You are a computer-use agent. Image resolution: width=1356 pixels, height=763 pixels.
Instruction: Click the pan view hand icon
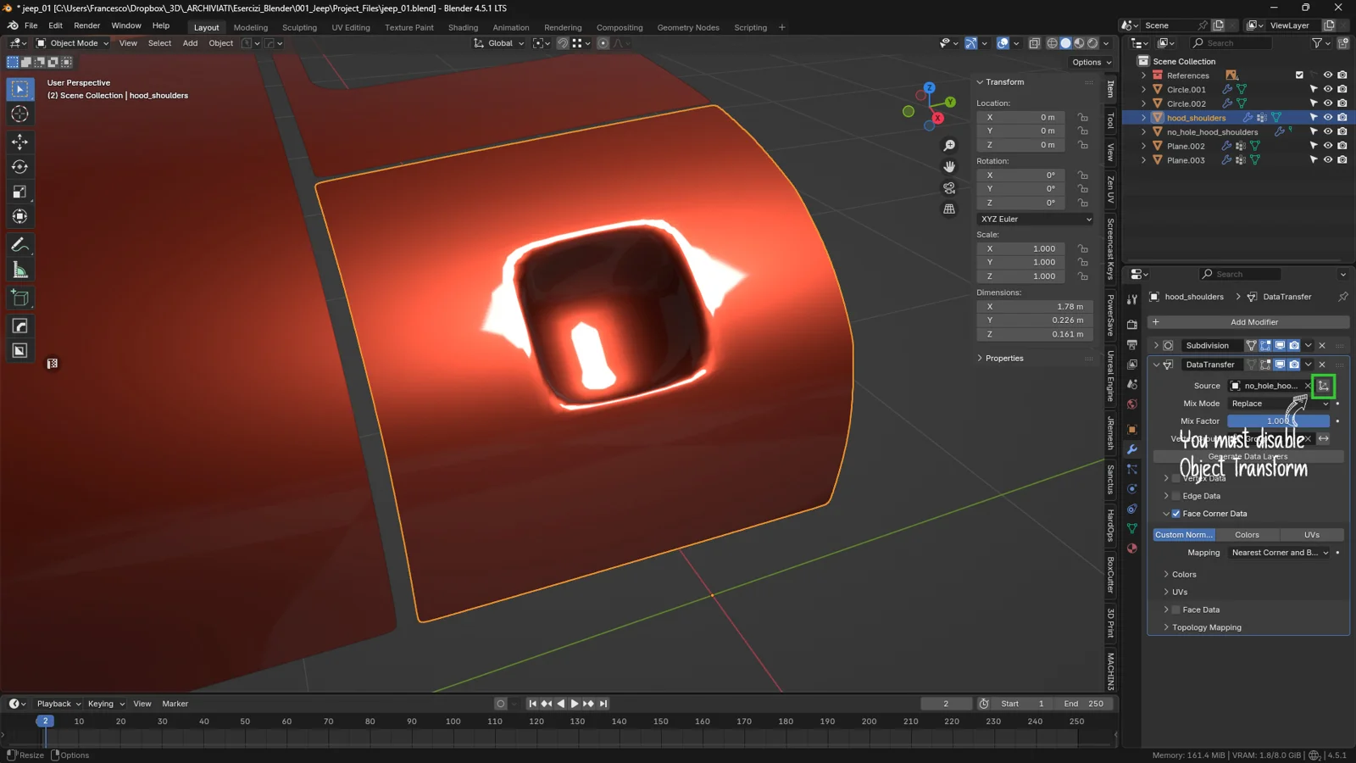tap(949, 167)
